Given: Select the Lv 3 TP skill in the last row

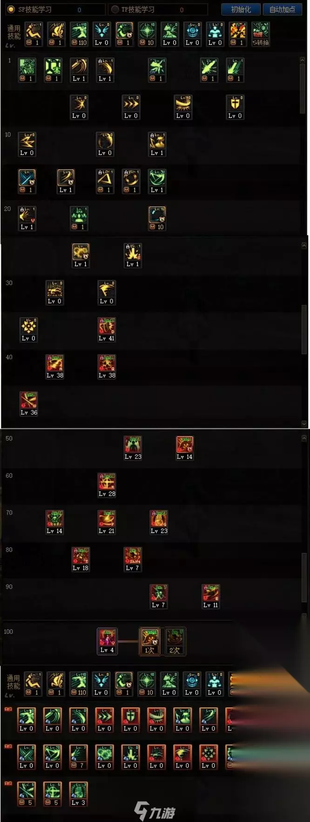Looking at the screenshot, I should 78,794.
